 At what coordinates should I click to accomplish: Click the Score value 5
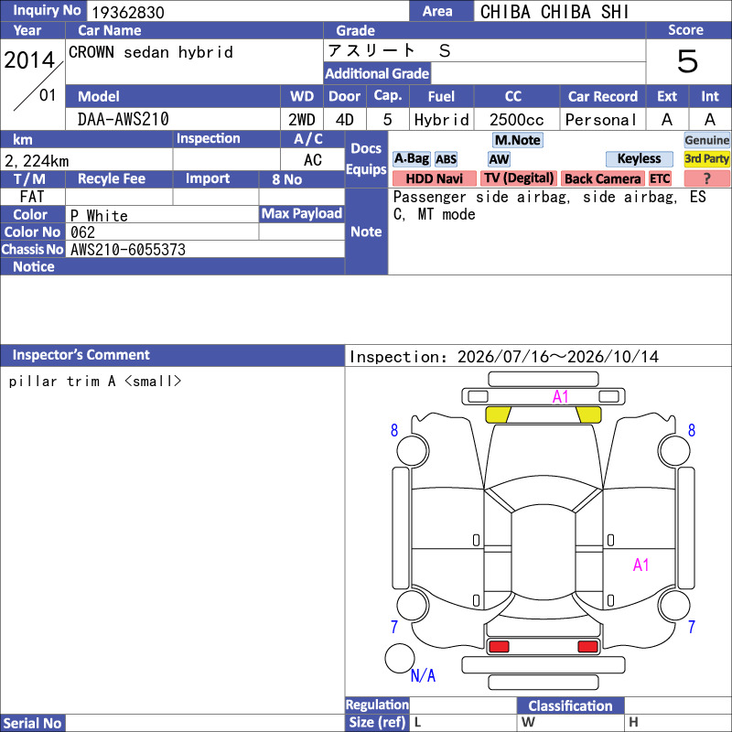688,61
